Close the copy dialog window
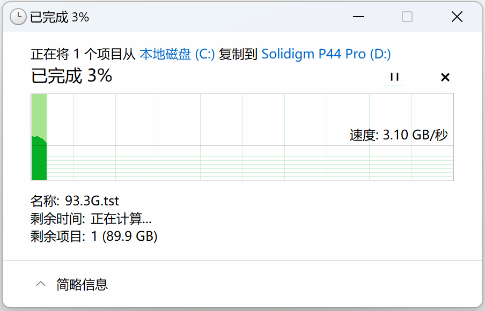485x311 pixels. coord(457,17)
